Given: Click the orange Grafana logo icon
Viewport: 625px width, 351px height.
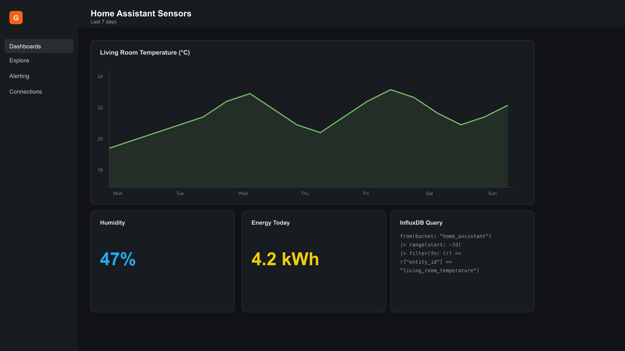Looking at the screenshot, I should [16, 18].
